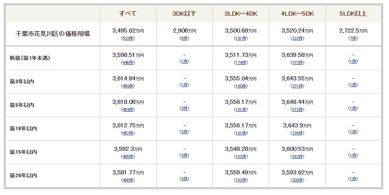
Task: Click the 465件 link for 築15年以内
Action: pos(128,157)
